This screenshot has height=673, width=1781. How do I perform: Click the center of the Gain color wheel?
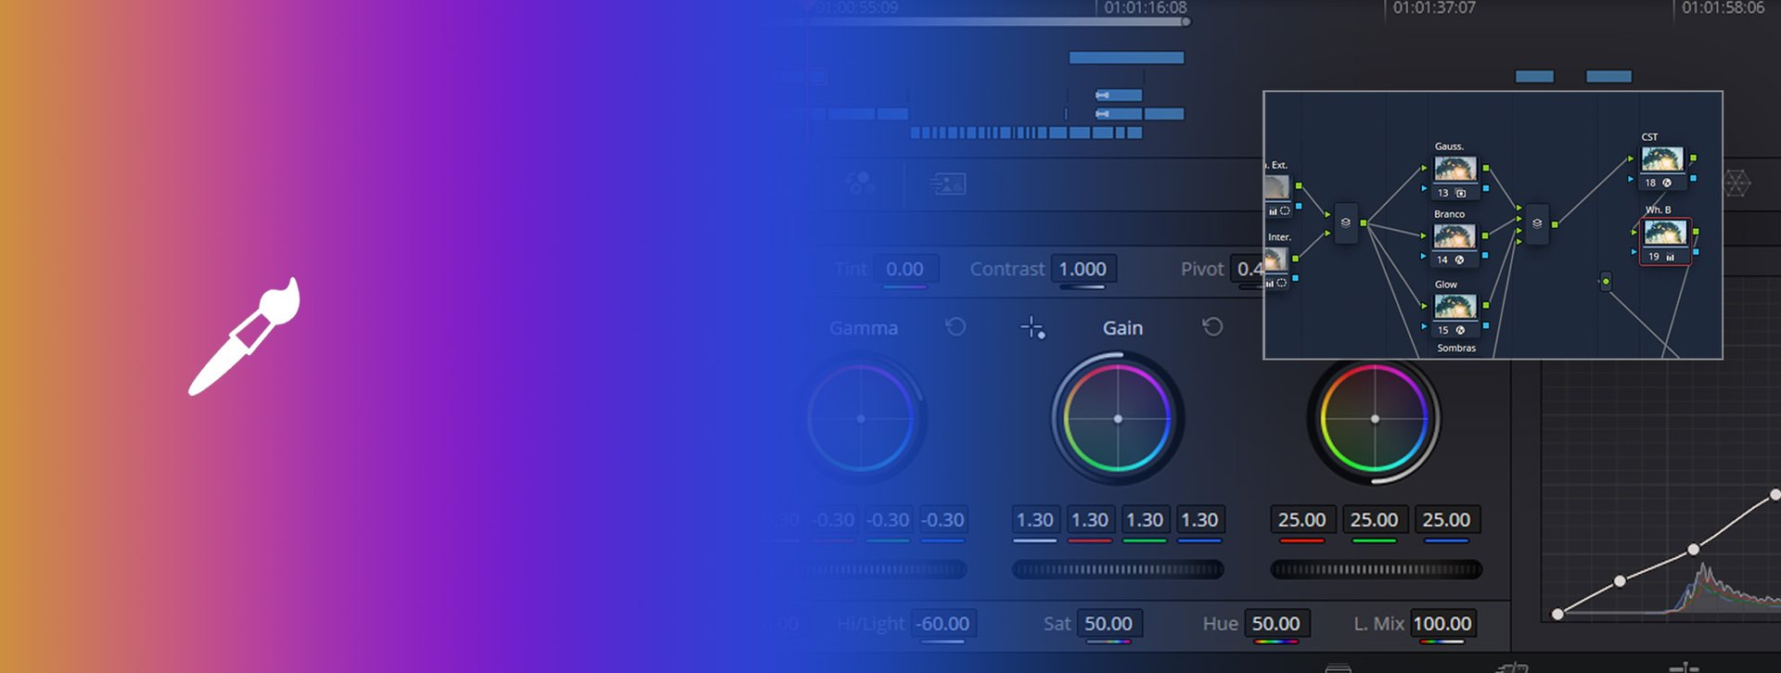1118,419
